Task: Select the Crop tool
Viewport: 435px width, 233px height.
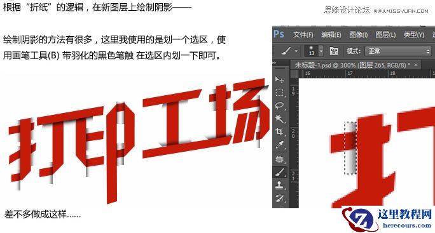Action: click(279, 131)
